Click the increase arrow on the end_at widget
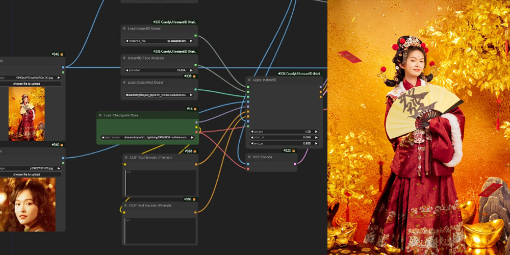Screen dimensions: 510x255 (x=316, y=143)
